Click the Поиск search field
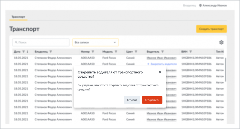 pyautogui.click(x=41, y=42)
